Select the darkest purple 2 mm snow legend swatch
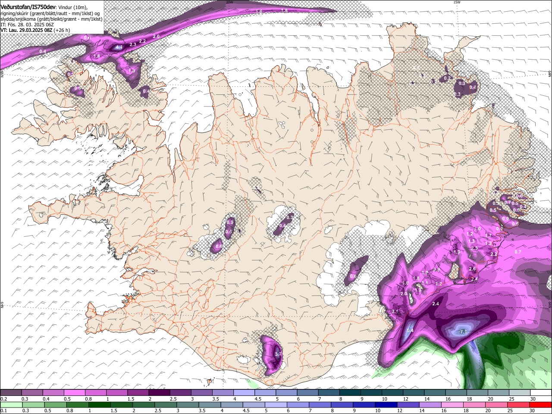552x414 pixels. coord(159,392)
